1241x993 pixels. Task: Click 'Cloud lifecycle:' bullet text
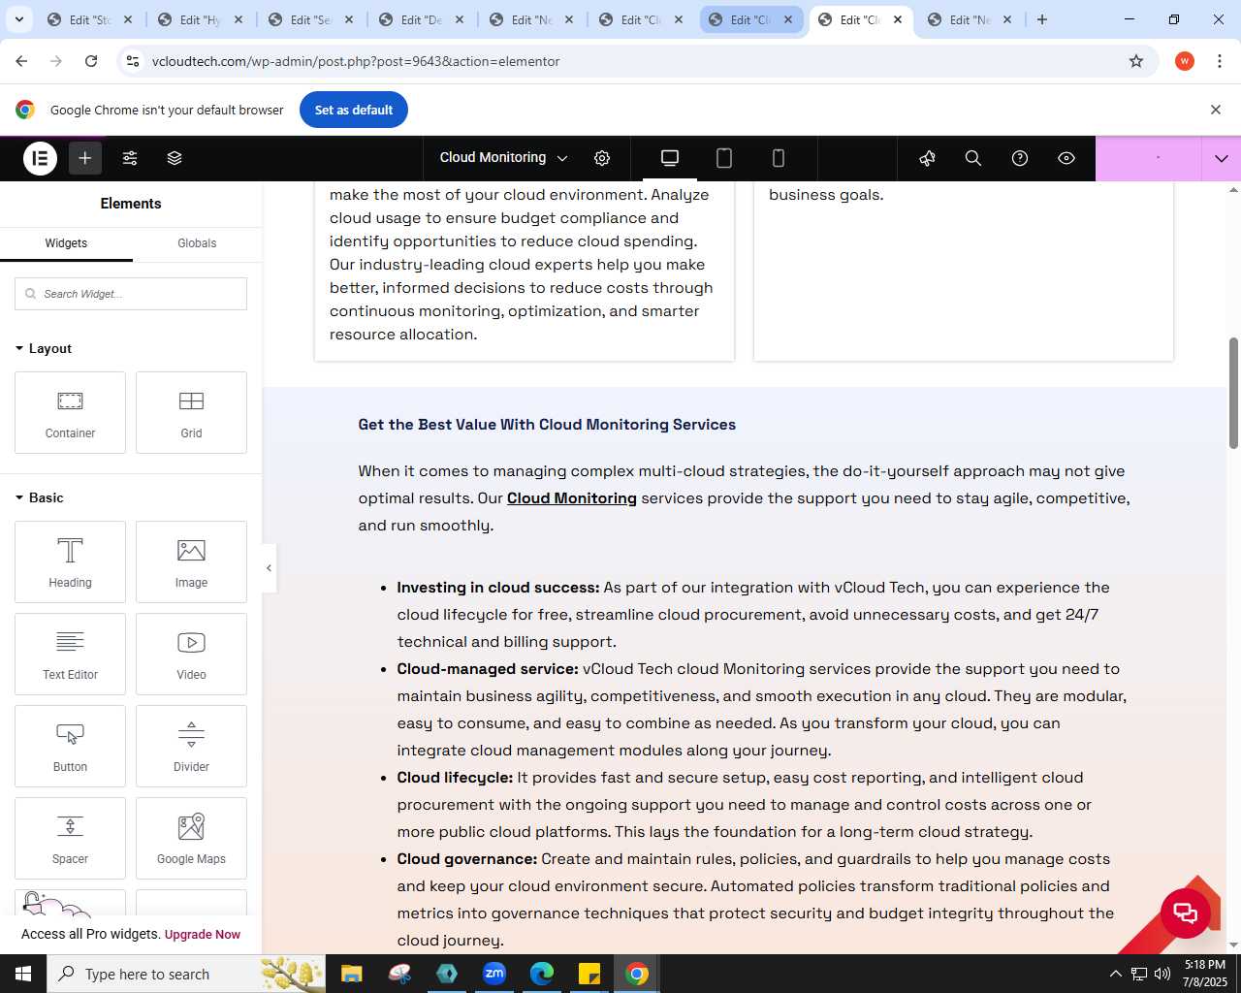455,778
